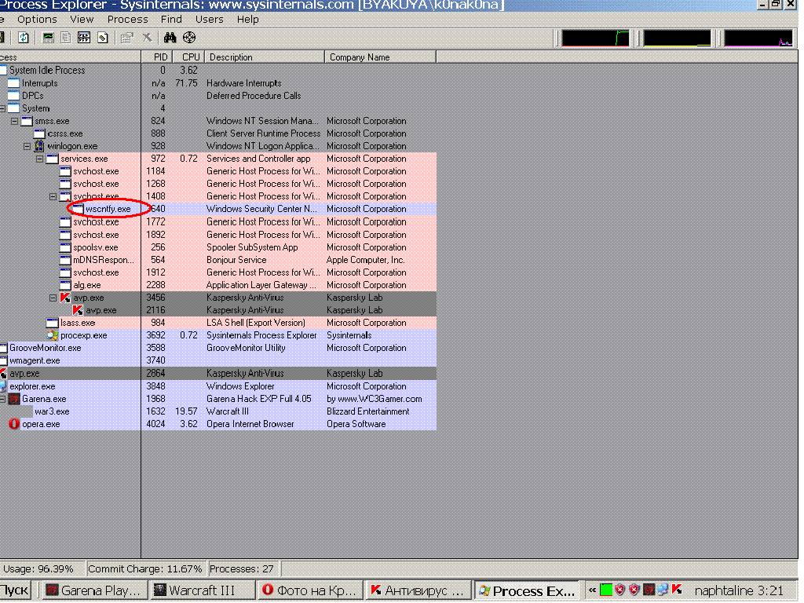
Task: Expand hidden tray icons chevron
Action: 592,590
